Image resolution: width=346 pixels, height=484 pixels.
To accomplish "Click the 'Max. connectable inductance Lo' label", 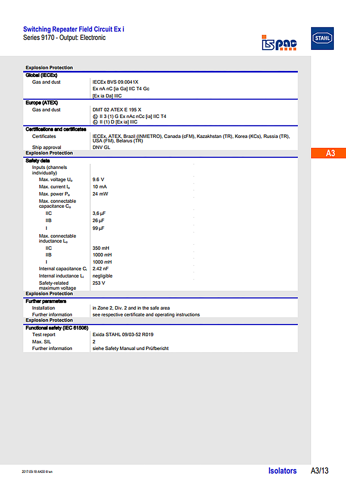I will (57, 239).
